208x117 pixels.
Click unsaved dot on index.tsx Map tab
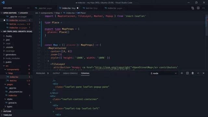point(78,8)
